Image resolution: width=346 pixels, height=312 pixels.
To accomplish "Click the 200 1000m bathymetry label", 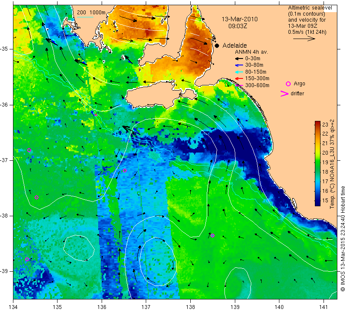I will (91, 13).
